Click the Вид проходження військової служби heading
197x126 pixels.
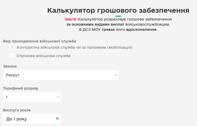(39, 41)
